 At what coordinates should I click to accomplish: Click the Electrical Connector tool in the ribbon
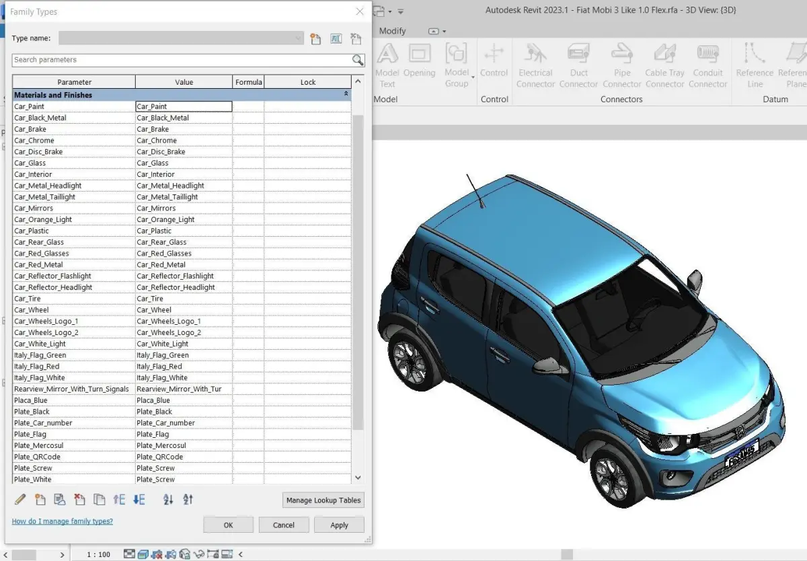(x=536, y=65)
